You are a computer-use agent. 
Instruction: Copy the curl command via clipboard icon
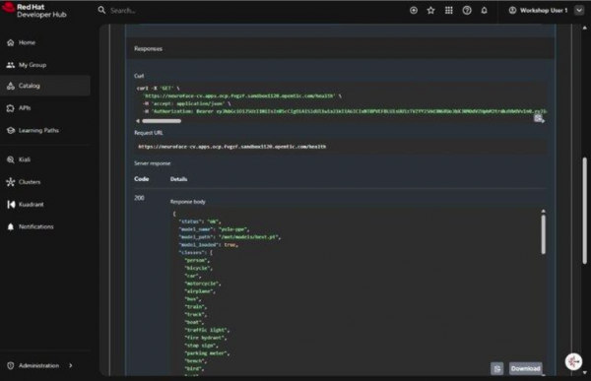coord(539,119)
